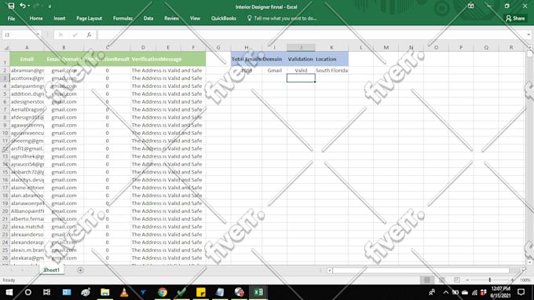The width and height of the screenshot is (534, 300).
Task: Open Cortana search circle in taskbar
Action: click(28, 292)
